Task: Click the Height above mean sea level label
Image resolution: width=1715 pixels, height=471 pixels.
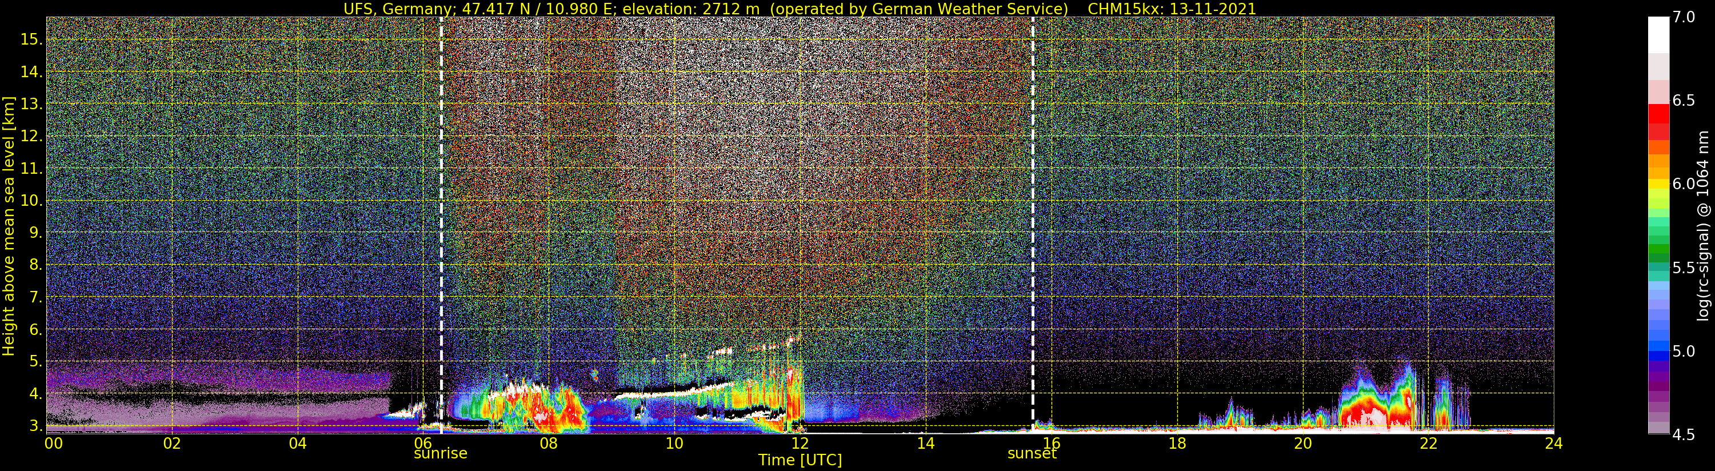Action: [x=9, y=226]
